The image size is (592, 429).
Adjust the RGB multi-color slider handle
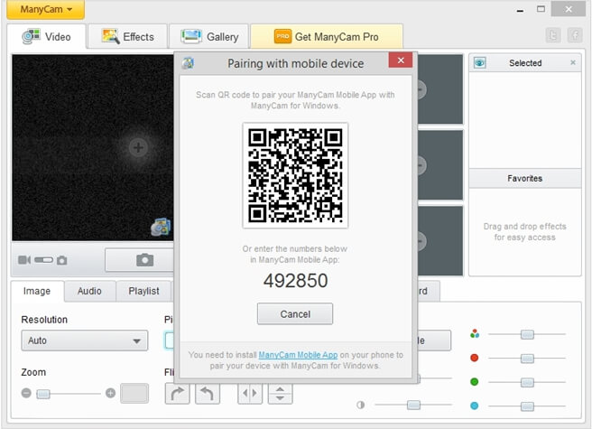click(x=527, y=334)
